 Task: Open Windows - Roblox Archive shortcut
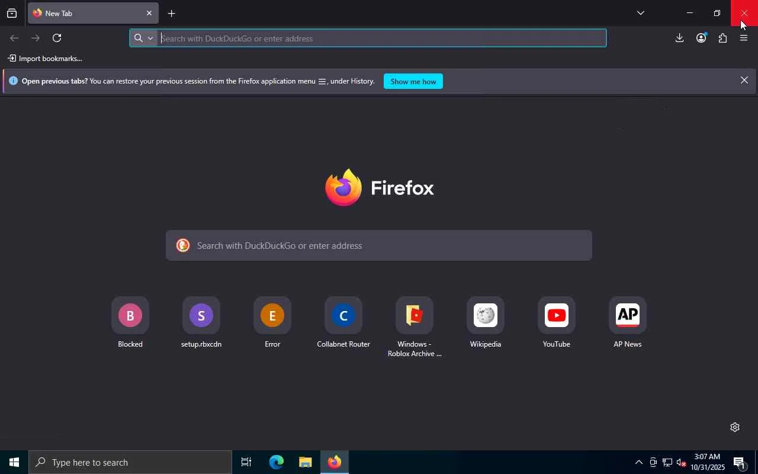click(415, 327)
